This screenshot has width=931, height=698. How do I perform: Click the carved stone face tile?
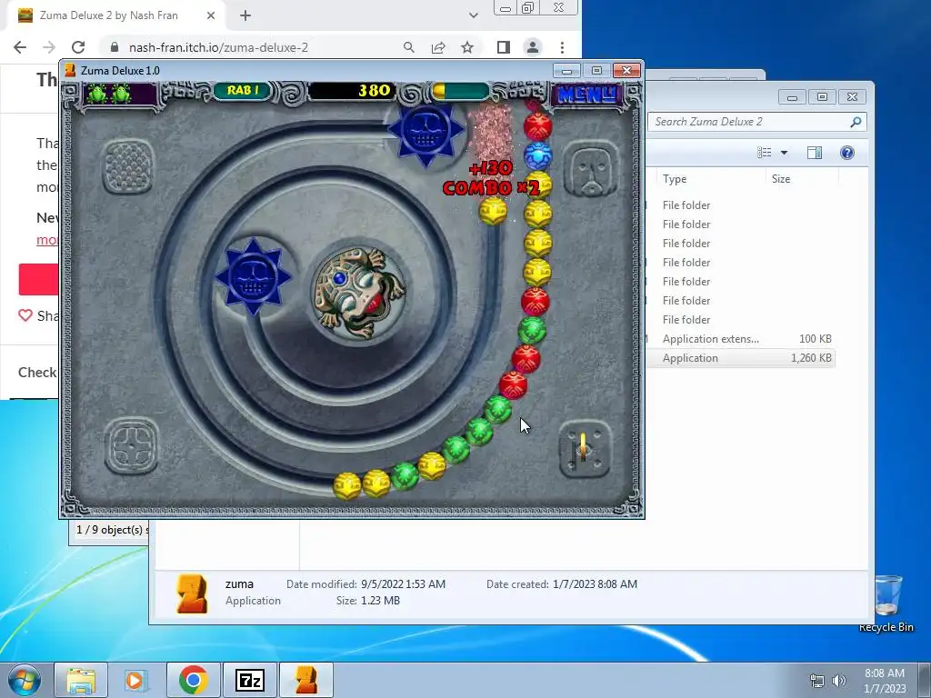pyautogui.click(x=591, y=168)
